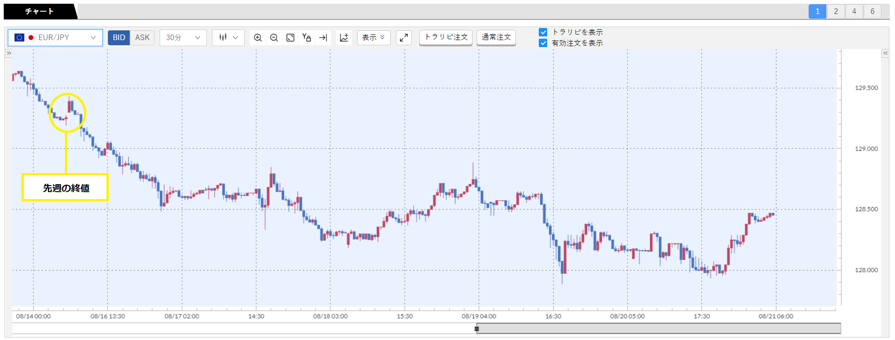Viewport: 895px width, 340px height.
Task: Select the 2-chart layout tab
Action: click(x=836, y=12)
